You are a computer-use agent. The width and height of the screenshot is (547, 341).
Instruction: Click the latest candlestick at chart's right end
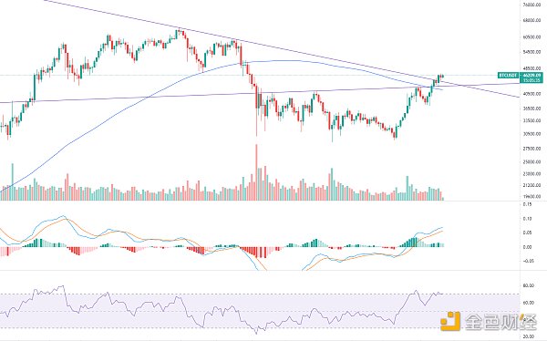[443, 76]
